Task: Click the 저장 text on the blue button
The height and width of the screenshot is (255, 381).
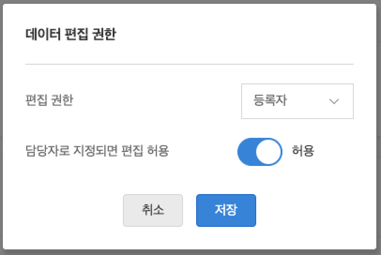Action: 226,210
